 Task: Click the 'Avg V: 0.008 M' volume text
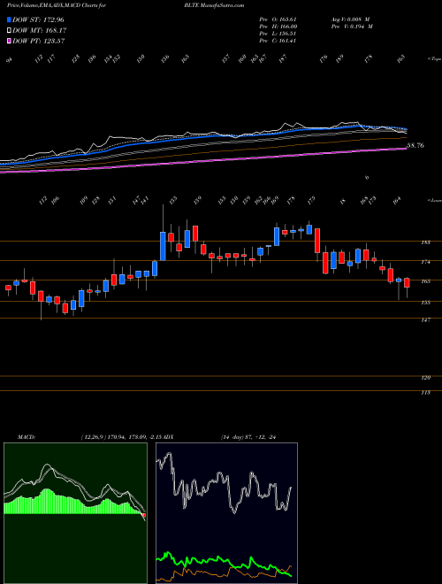pos(350,19)
